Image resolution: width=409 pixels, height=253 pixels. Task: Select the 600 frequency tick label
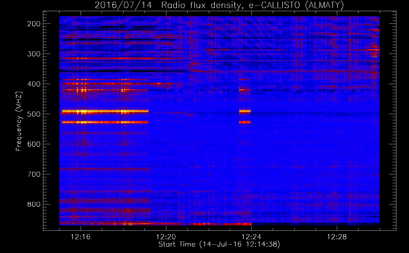pos(34,144)
